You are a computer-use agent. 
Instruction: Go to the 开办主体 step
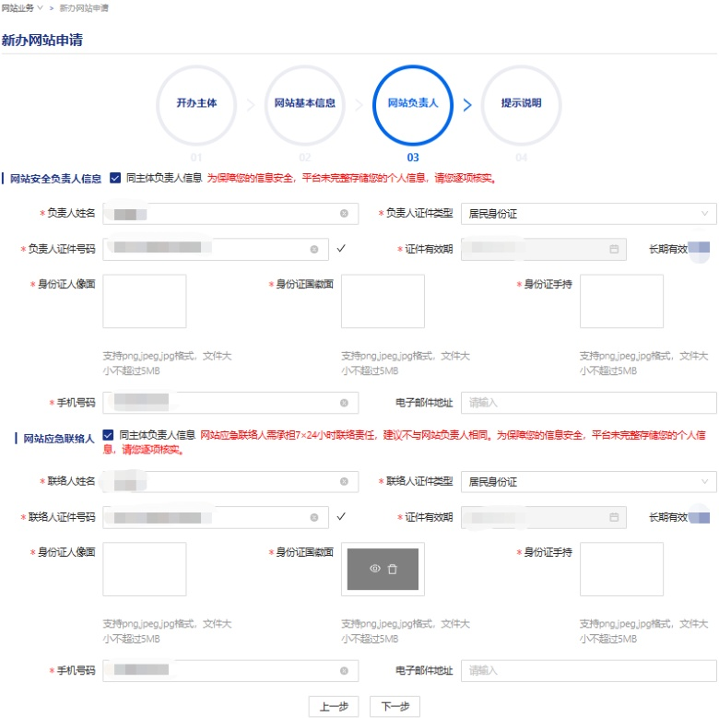click(196, 103)
